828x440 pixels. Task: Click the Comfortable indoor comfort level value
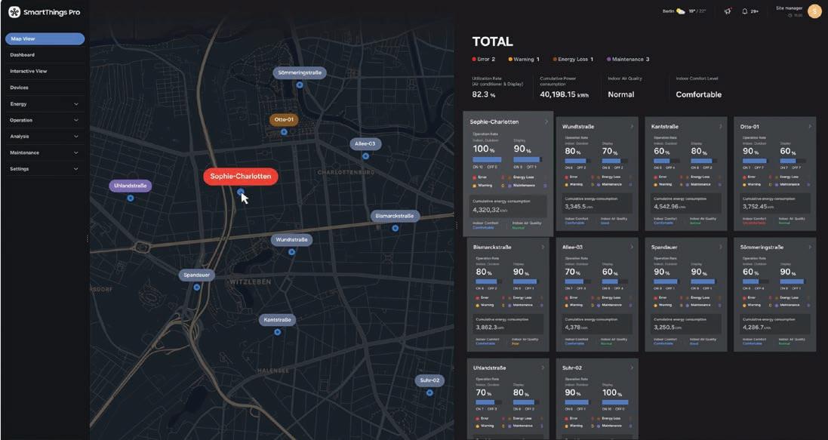coord(699,94)
